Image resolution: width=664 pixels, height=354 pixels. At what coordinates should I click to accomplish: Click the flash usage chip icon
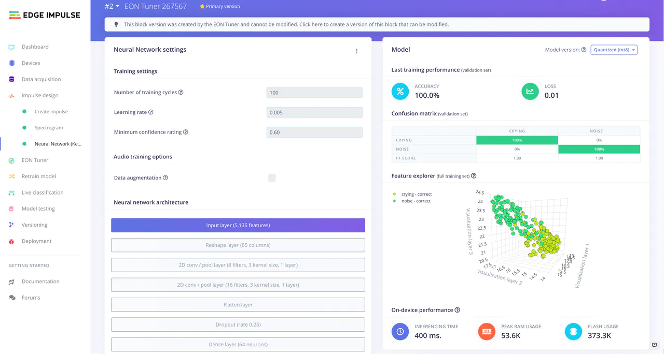click(573, 331)
